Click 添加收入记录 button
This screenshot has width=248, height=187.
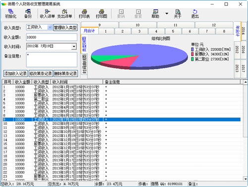[x=15, y=74]
